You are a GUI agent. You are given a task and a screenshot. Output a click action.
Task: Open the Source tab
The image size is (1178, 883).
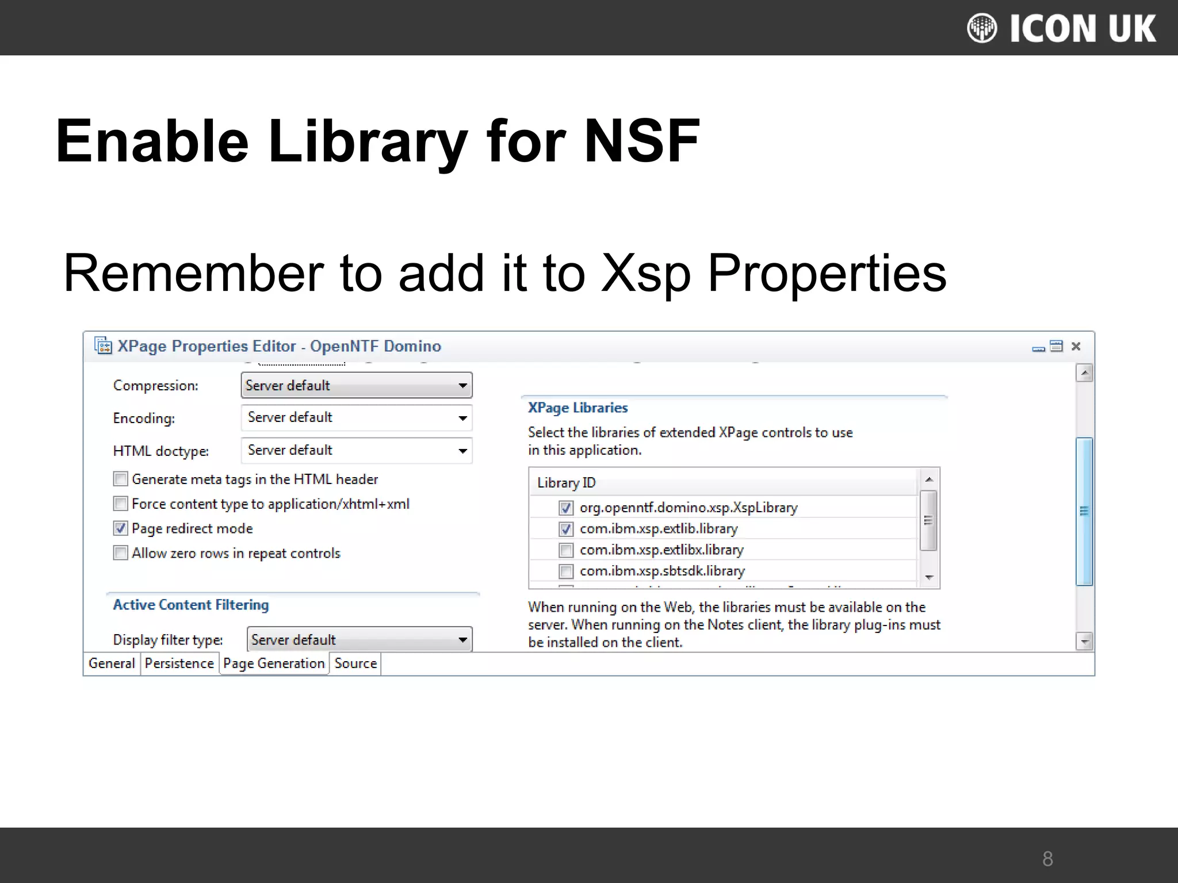pos(355,663)
